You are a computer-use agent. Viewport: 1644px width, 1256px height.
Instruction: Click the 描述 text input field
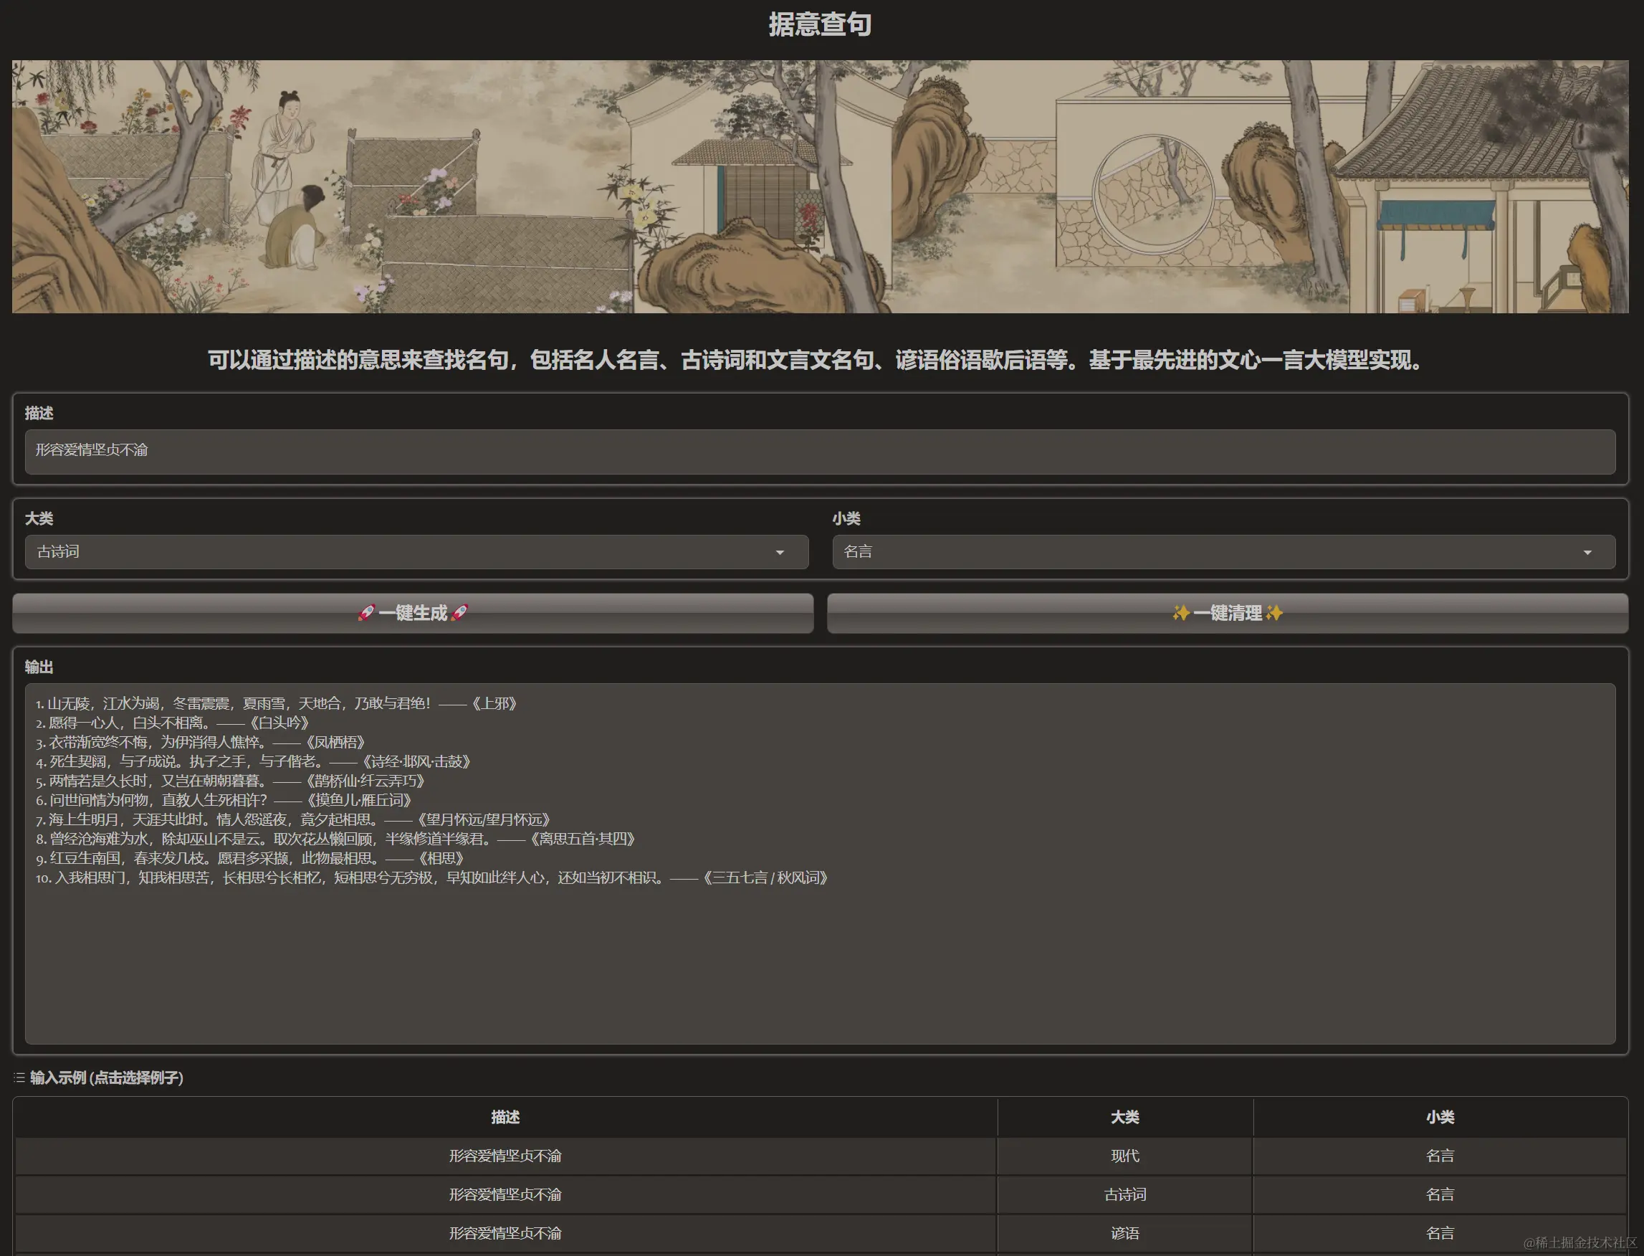(x=820, y=451)
